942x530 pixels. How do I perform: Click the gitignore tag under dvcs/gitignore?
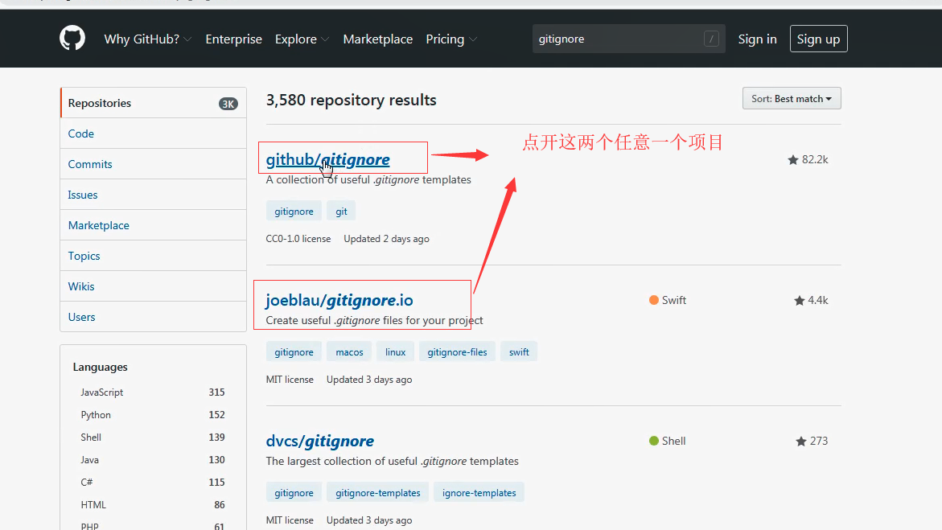click(x=294, y=493)
